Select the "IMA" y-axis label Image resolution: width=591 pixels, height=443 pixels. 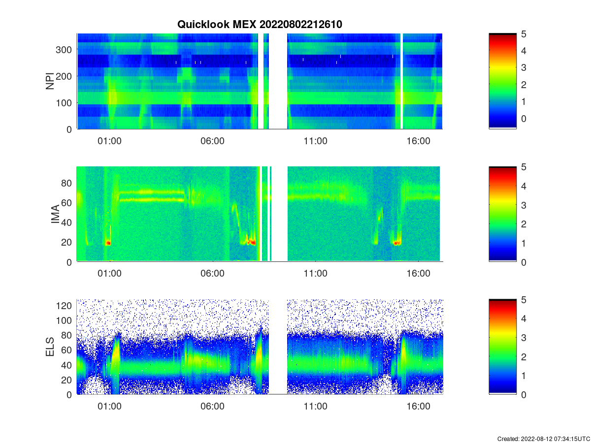point(55,215)
